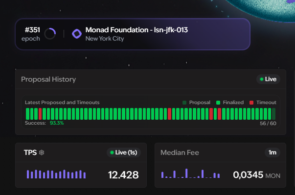This screenshot has width=295, height=195.
Task: Click the Timeout legend label
Action: (266, 102)
